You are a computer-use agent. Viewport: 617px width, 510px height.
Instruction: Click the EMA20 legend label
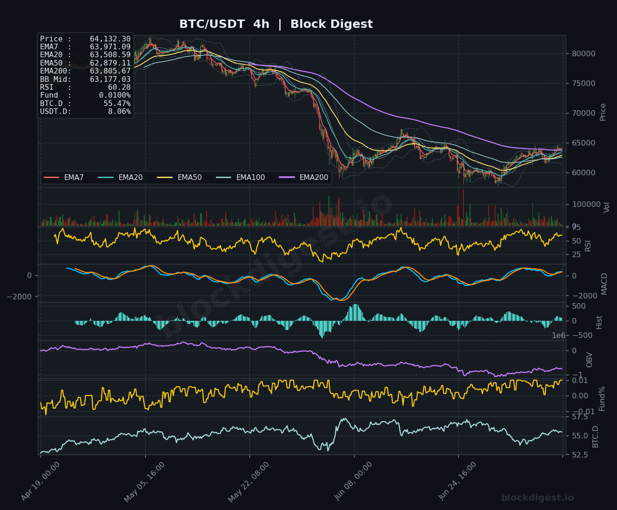coord(130,178)
